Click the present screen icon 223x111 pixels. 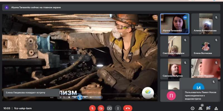[x=110, y=108]
